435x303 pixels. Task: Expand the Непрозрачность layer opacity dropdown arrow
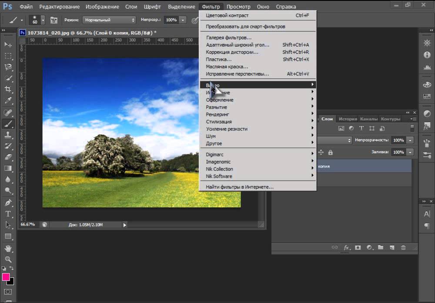(410, 141)
